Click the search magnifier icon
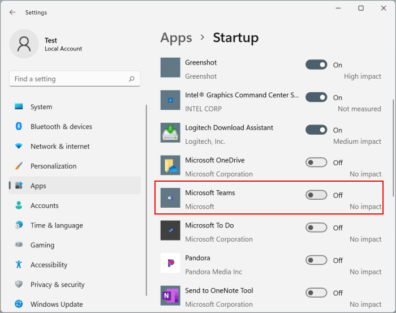Image resolution: width=396 pixels, height=313 pixels. (x=132, y=79)
